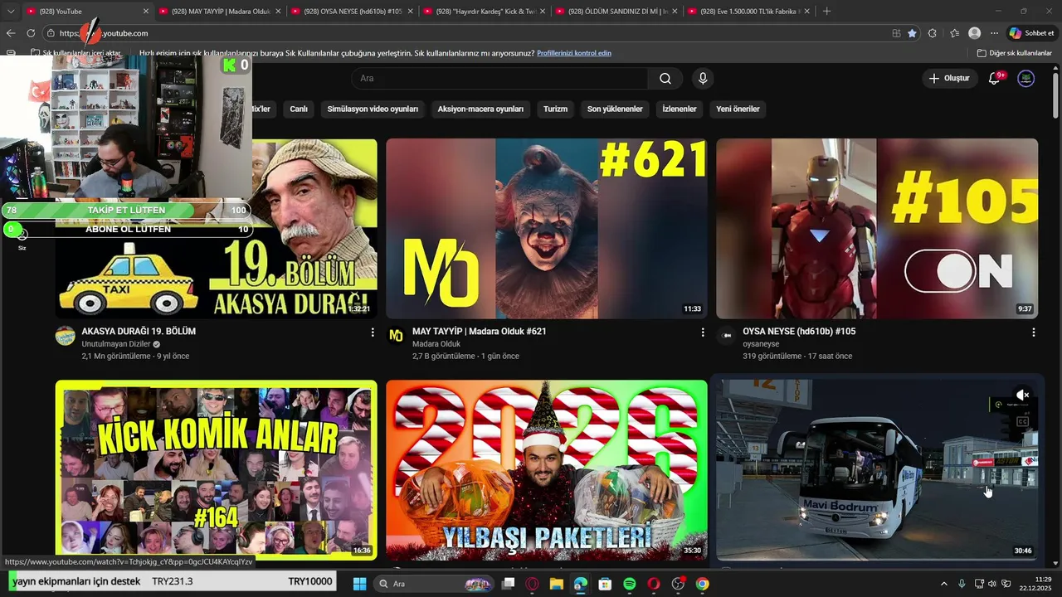Go back with the browser back arrow
This screenshot has height=597, width=1062.
tap(11, 33)
